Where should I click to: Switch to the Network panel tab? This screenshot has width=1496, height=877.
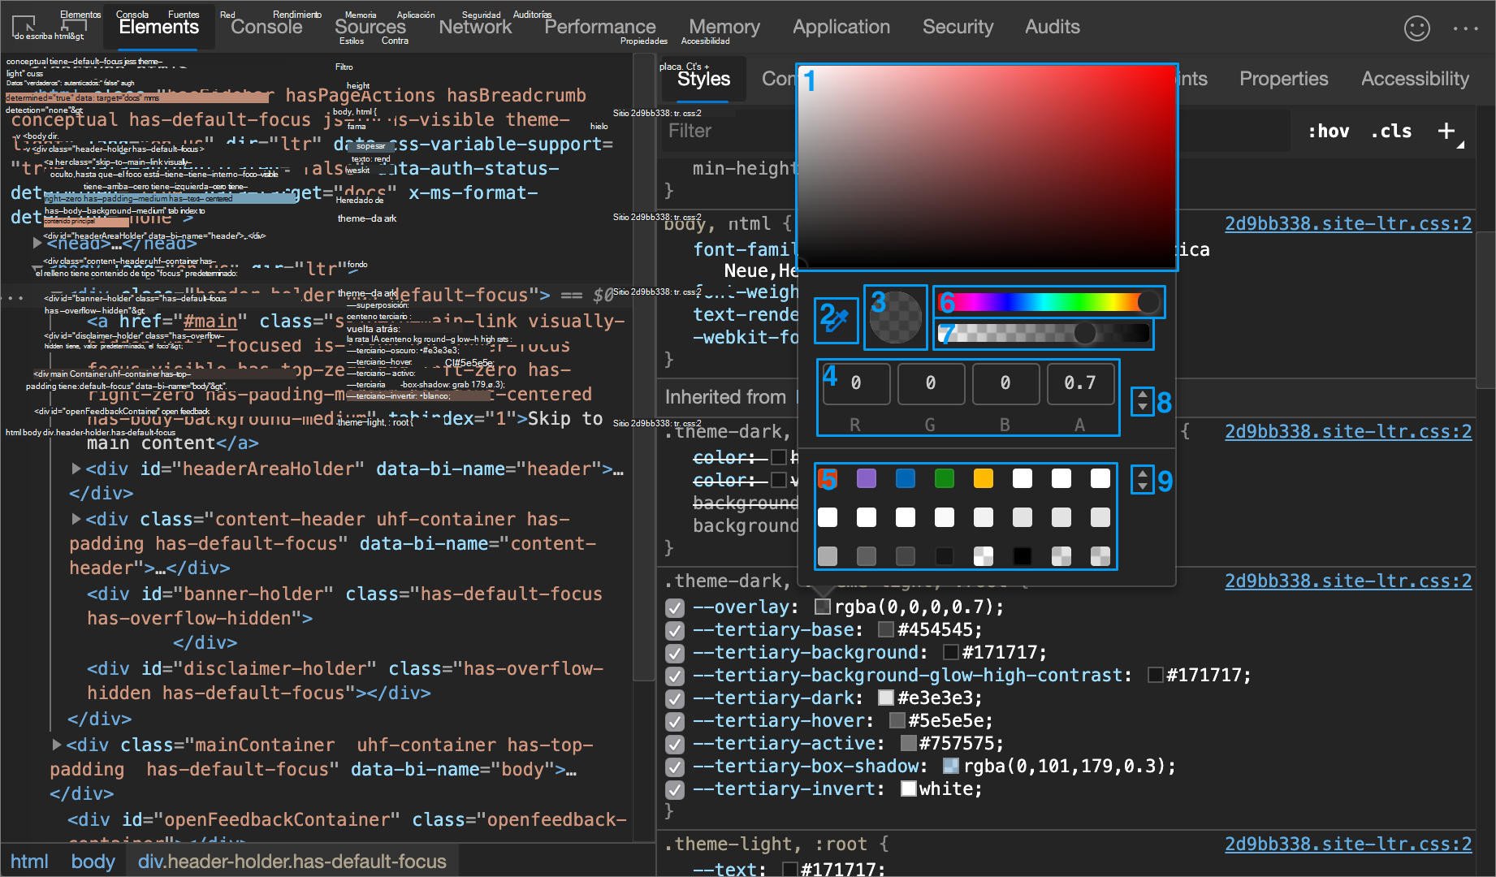(475, 27)
